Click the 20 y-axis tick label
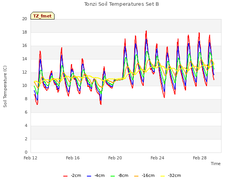This screenshot has width=244, height=183. (24, 19)
